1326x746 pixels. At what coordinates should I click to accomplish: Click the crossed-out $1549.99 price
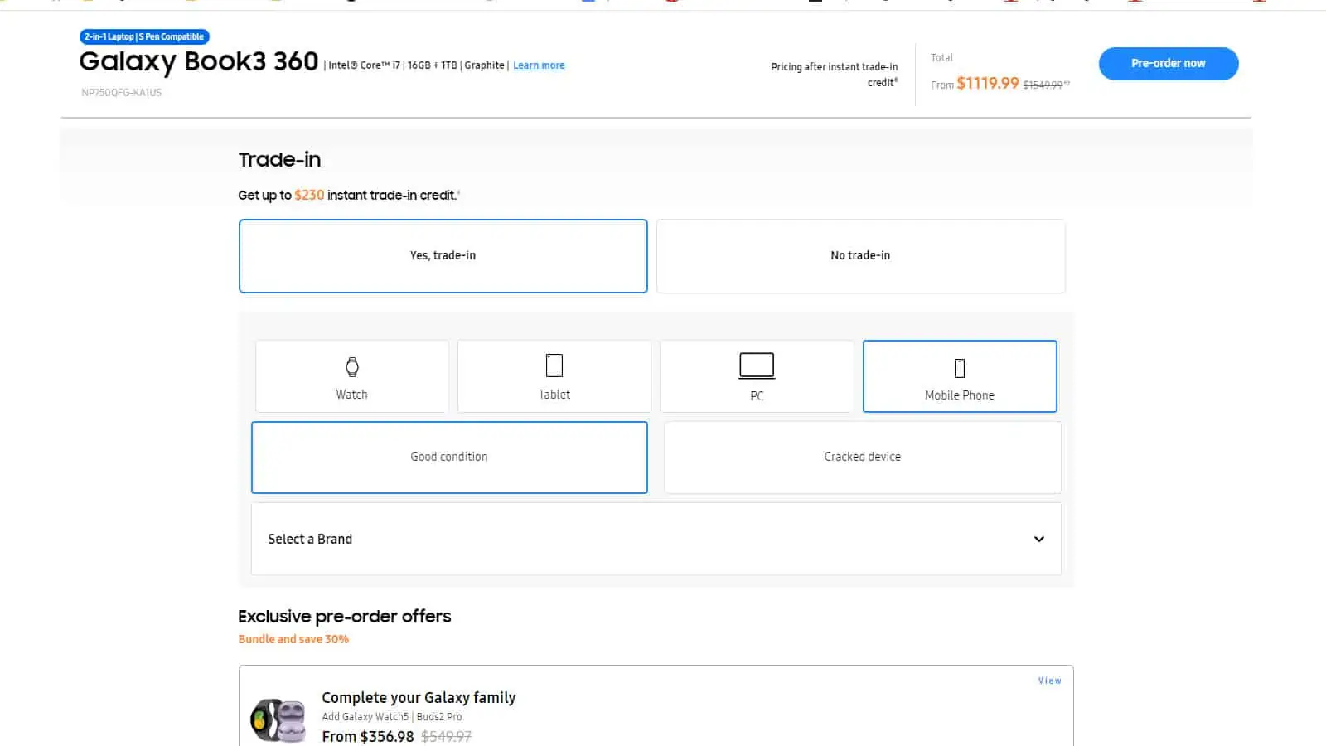click(x=1043, y=85)
